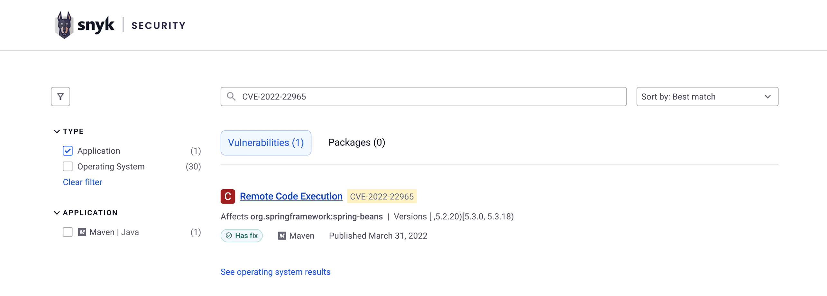This screenshot has height=296, width=827.
Task: Click the Maven icon in result row
Action: click(x=282, y=236)
